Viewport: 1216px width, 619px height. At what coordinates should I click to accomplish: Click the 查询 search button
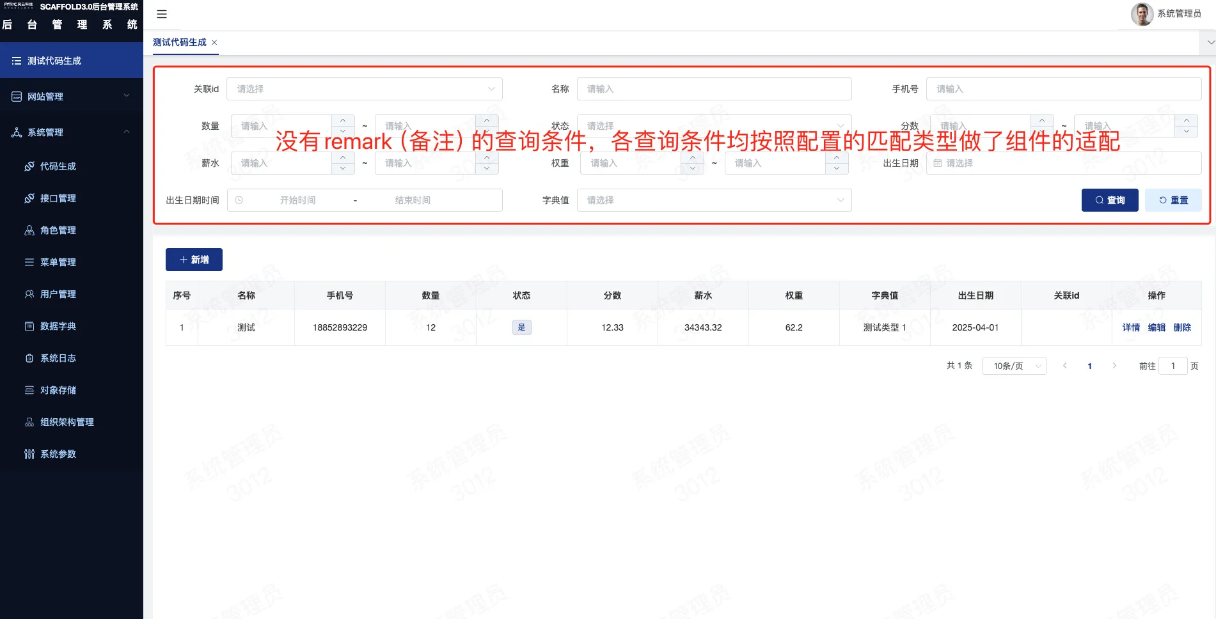pyautogui.click(x=1110, y=200)
